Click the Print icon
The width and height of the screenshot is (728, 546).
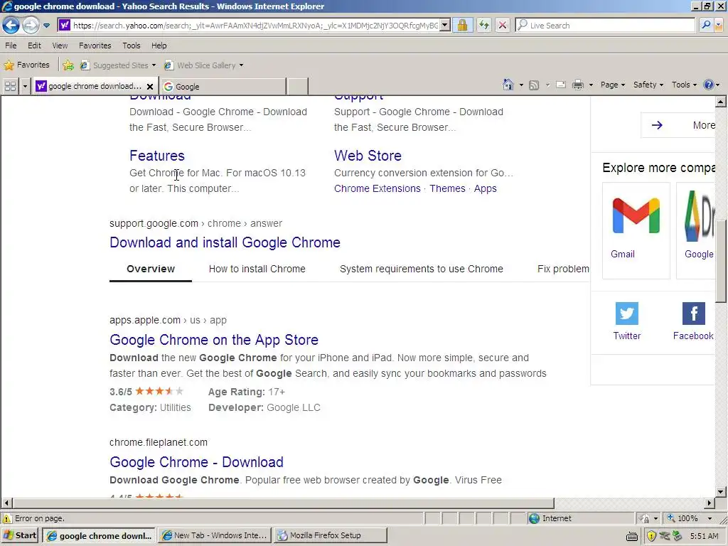pos(578,85)
